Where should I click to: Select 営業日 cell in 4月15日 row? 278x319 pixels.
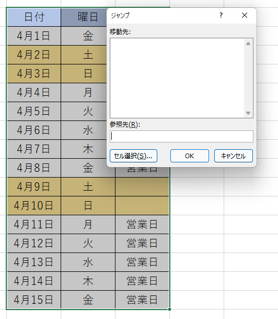click(142, 300)
